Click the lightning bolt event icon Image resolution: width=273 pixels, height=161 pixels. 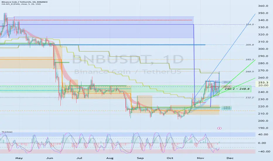pos(219,128)
